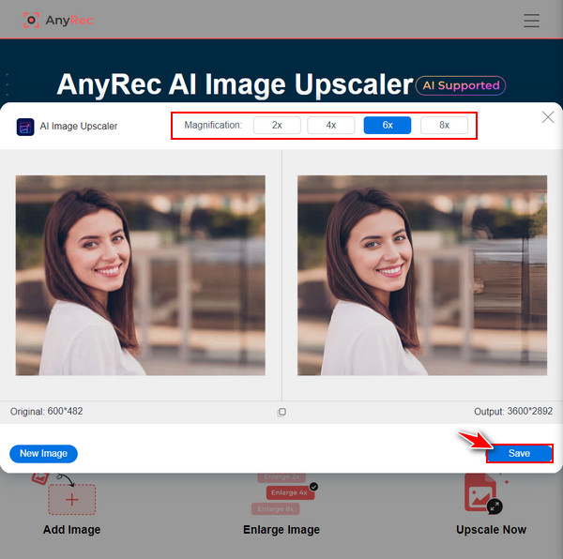Click the AI Supported badge
Viewport: 563px width, 559px height.
point(461,85)
